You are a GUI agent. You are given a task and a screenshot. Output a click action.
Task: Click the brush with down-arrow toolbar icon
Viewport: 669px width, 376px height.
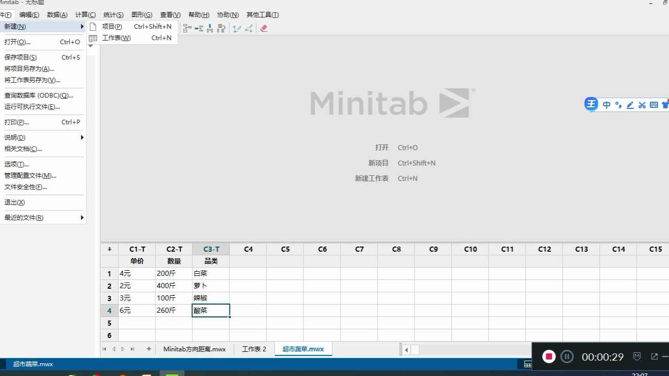(x=248, y=28)
